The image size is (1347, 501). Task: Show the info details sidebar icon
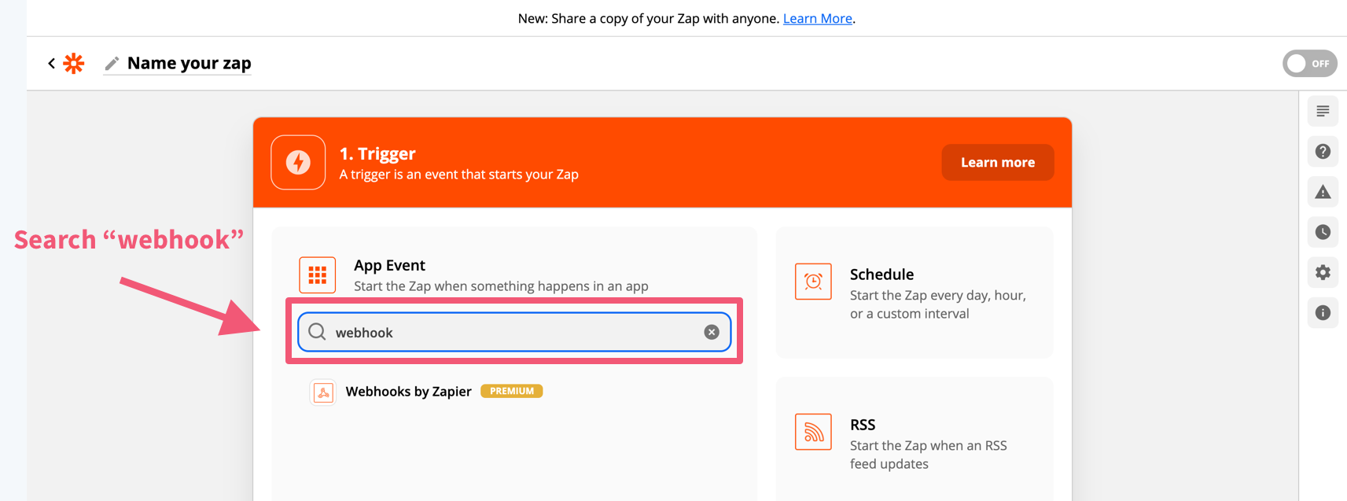(1323, 312)
